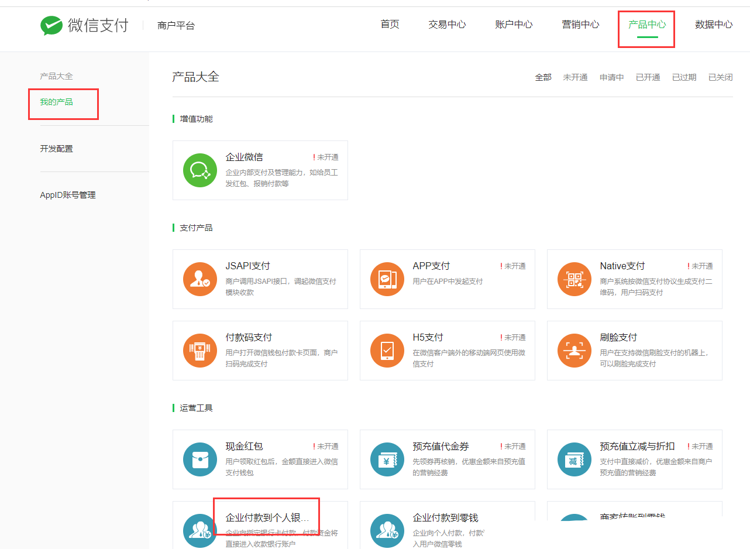Select the APP支付 orange phone icon
This screenshot has height=549, width=750.
coord(387,279)
